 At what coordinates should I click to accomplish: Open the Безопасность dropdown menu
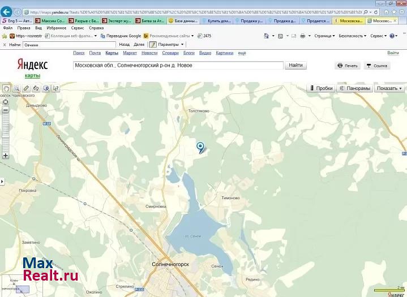353,36
